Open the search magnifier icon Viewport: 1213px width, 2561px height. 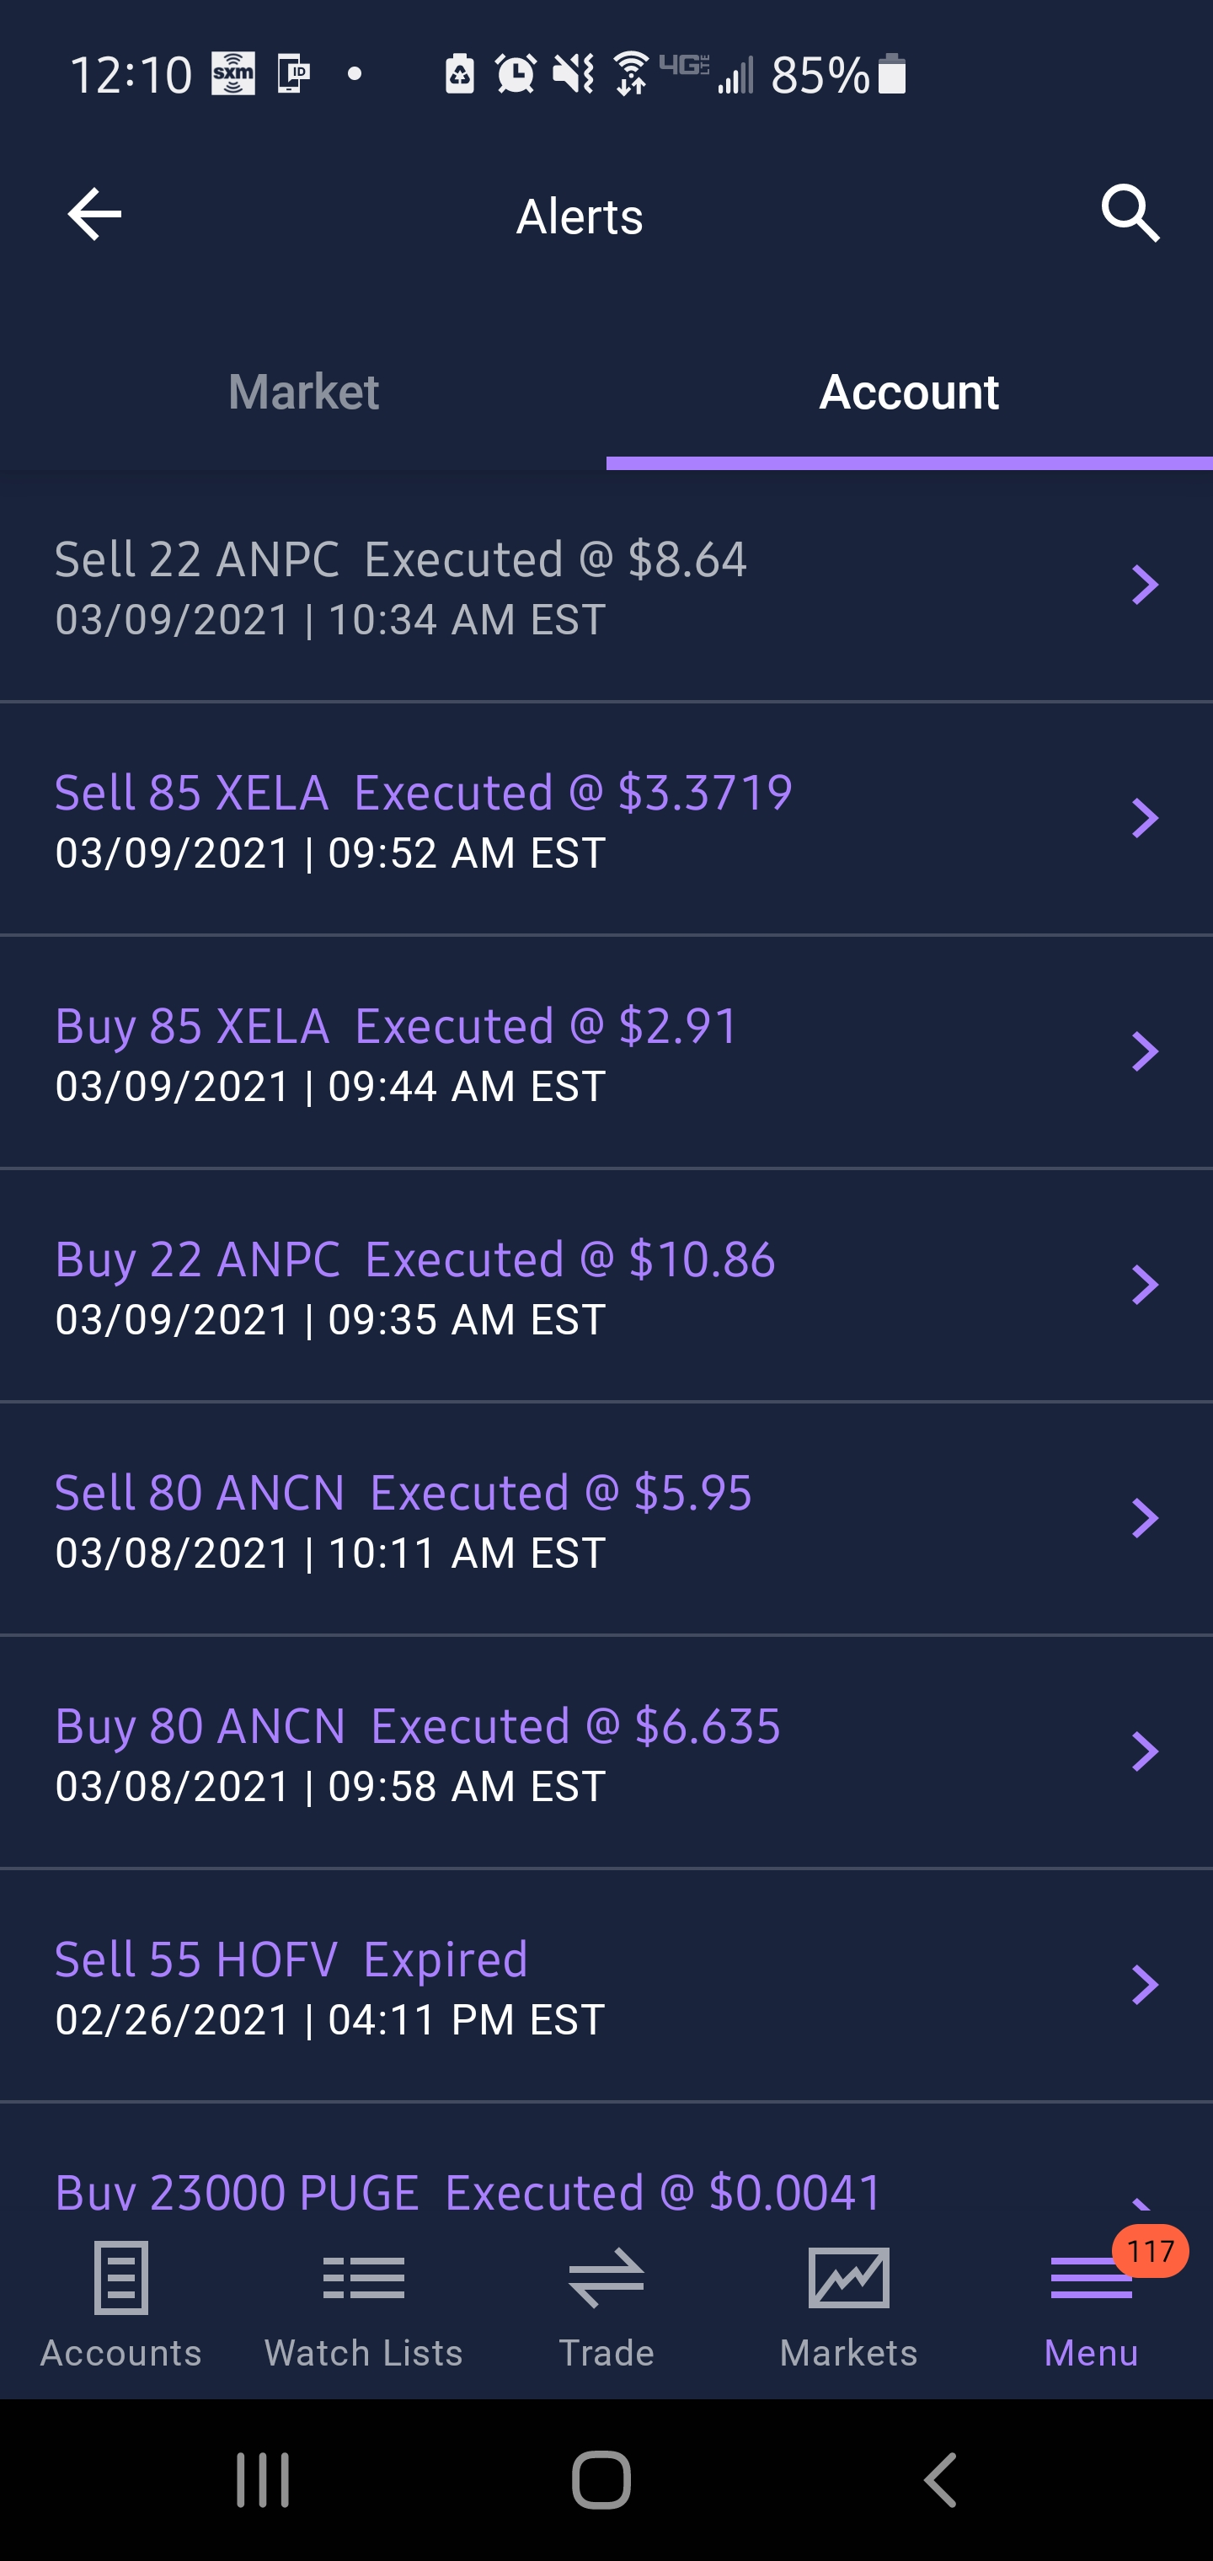pos(1130,213)
